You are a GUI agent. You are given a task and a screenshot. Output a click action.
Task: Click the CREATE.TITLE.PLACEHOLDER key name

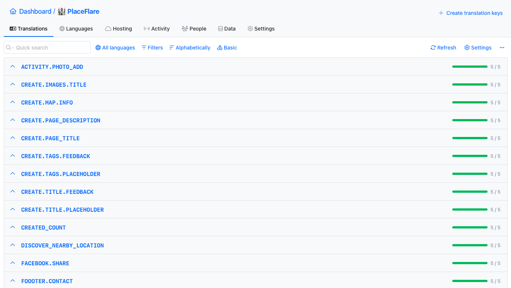tap(62, 210)
